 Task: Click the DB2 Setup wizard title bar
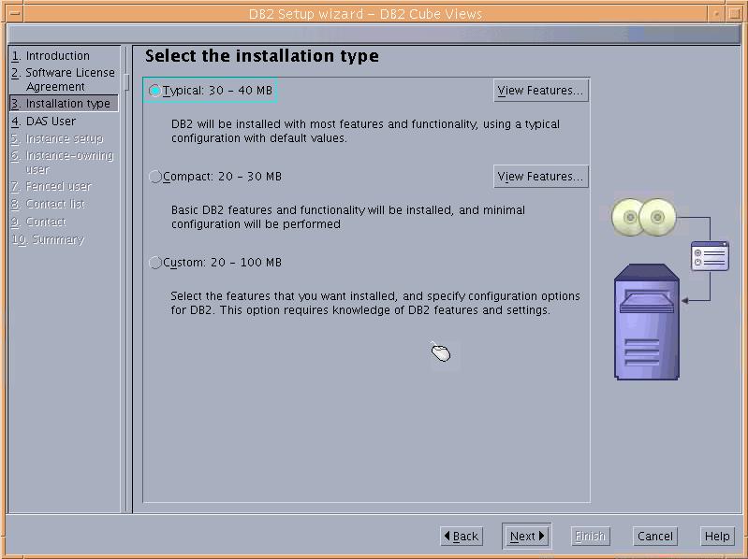point(365,14)
